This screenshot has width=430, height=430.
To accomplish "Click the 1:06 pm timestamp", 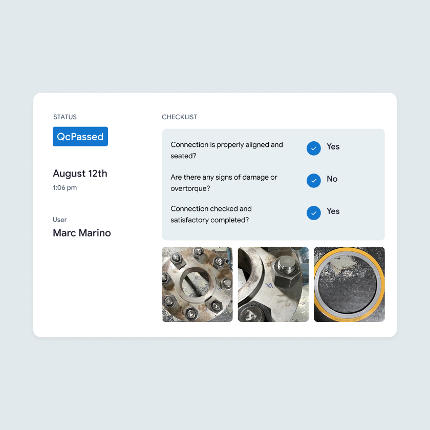I will 64,187.
